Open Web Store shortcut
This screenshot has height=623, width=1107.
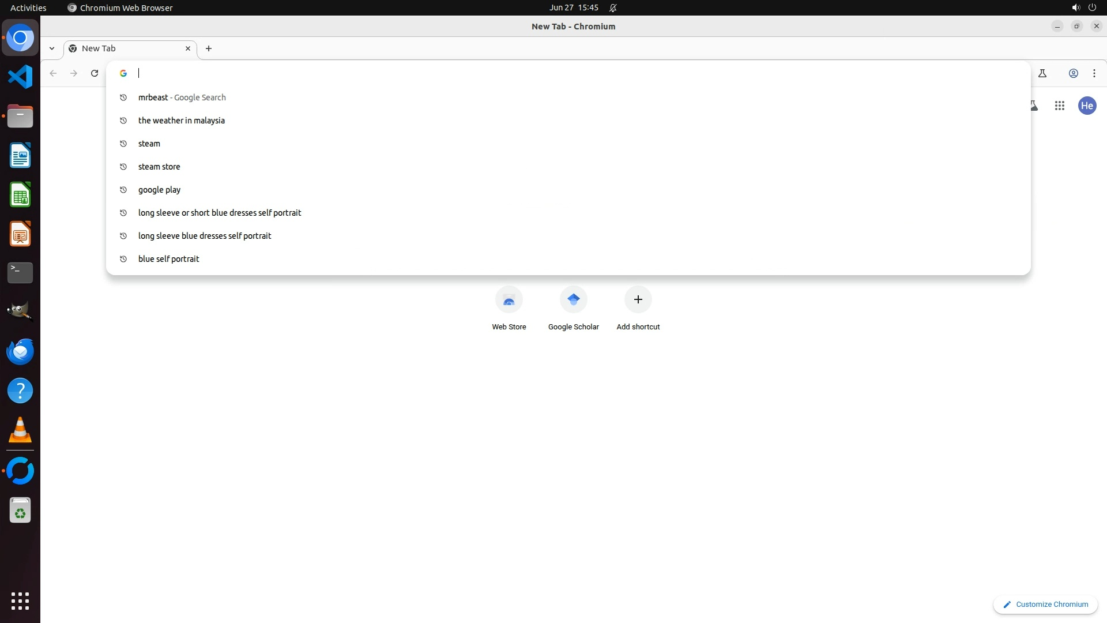[509, 300]
